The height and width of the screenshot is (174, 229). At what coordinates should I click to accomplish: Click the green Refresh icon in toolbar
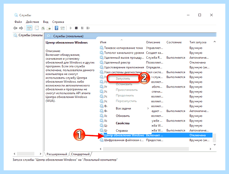(43, 28)
